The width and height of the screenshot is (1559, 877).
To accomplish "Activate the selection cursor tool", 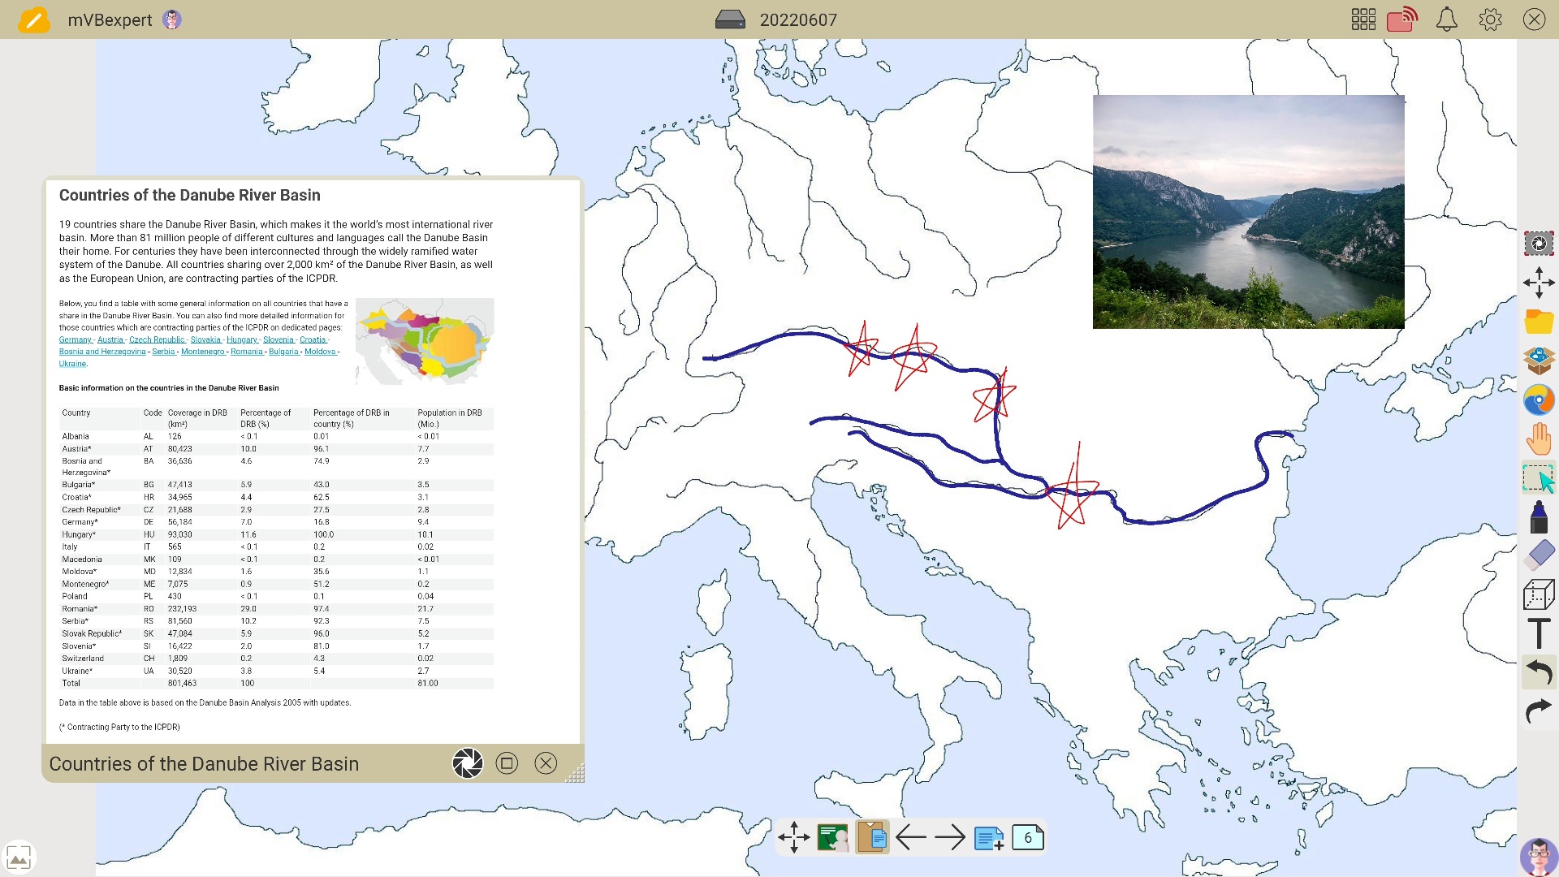I will pos(1539,478).
